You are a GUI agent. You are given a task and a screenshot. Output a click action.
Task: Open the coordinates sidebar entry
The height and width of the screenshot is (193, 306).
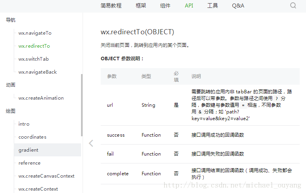[32, 137]
